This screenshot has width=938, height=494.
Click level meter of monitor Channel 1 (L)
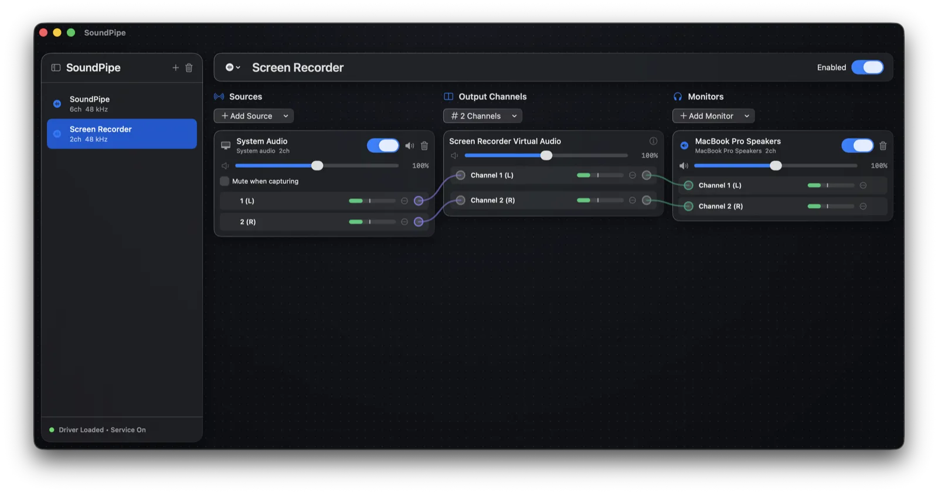[x=831, y=186]
